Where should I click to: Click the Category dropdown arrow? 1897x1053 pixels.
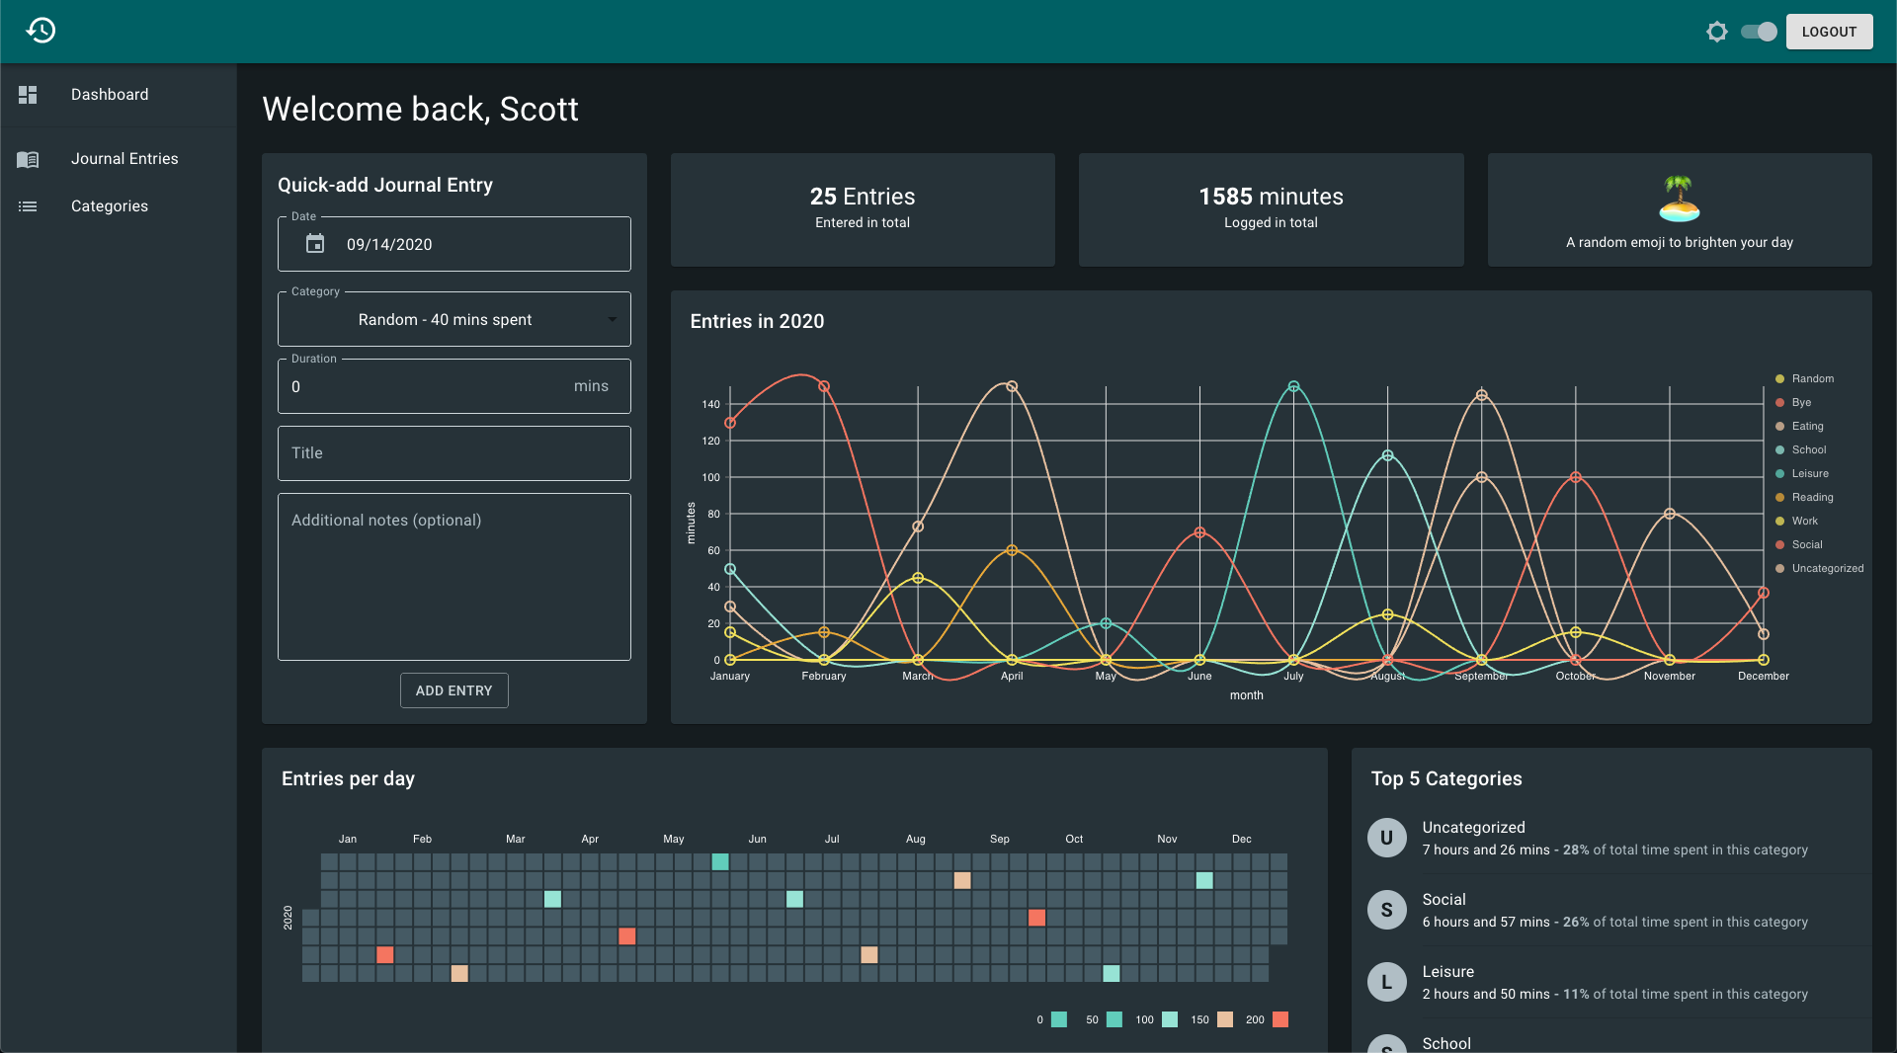click(x=613, y=320)
